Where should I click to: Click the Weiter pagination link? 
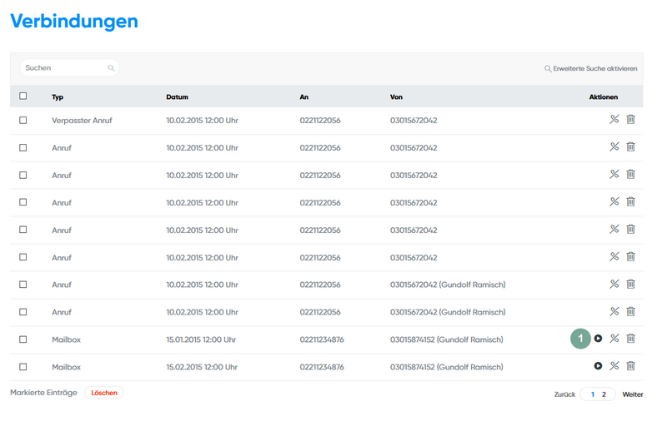pyautogui.click(x=632, y=394)
